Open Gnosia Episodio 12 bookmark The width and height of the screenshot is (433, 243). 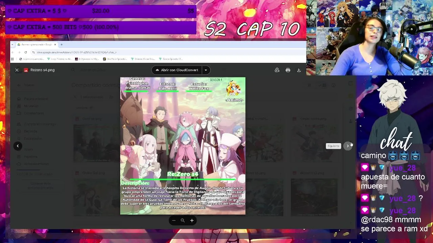171,59
